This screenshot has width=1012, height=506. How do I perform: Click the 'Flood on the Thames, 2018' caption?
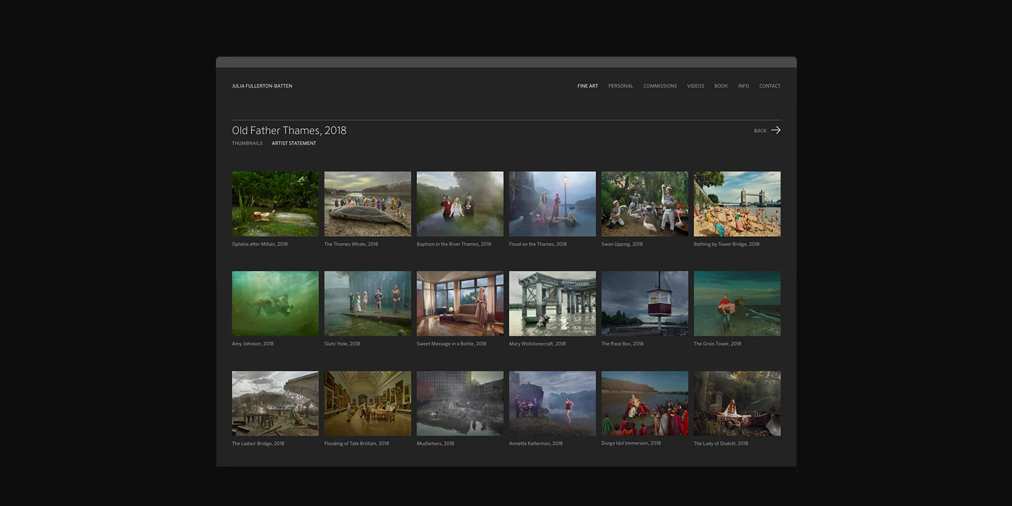tap(538, 244)
